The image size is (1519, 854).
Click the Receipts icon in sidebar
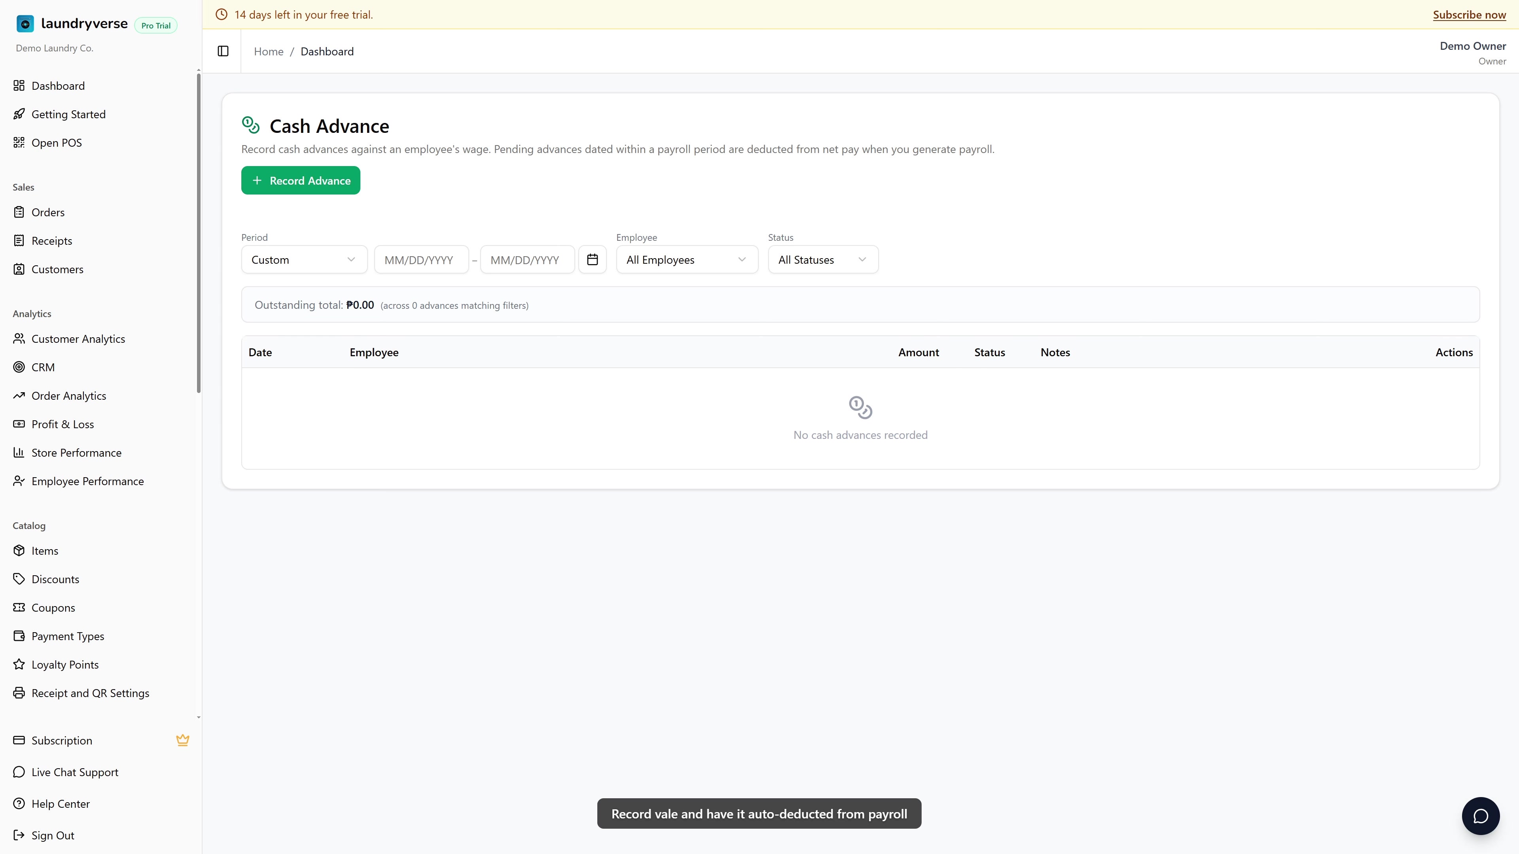coord(19,240)
